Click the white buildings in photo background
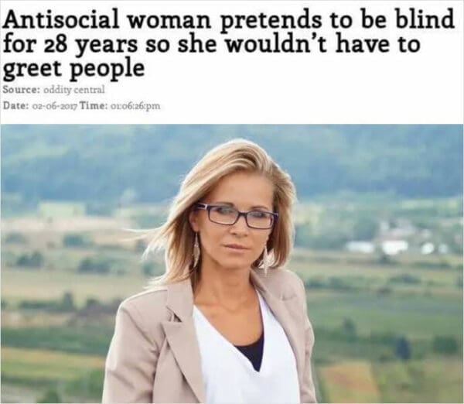Viewport: 464px width, 404px height. click(394, 247)
